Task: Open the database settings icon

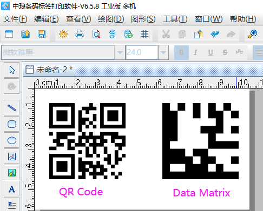Action: (112, 34)
